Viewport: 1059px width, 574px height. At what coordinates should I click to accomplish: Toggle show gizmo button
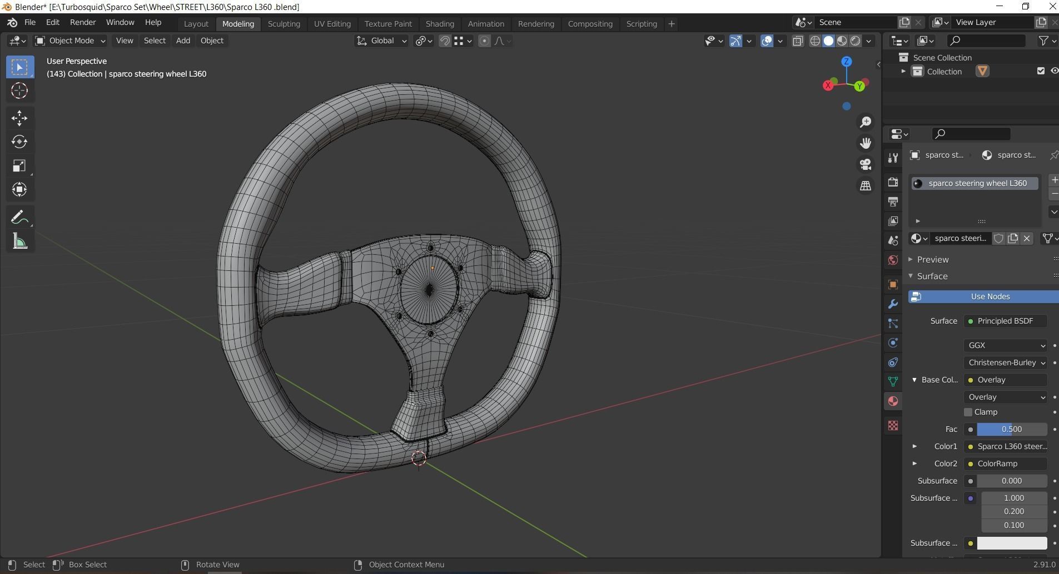coord(735,41)
